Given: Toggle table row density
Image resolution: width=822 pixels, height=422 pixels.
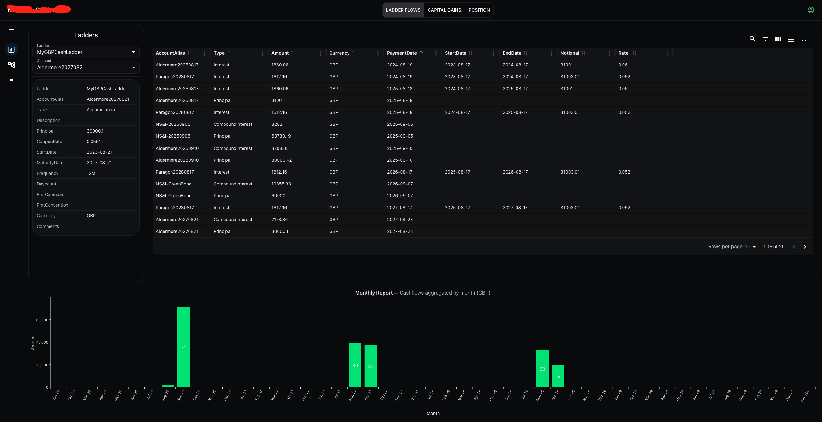Looking at the screenshot, I should click(791, 39).
